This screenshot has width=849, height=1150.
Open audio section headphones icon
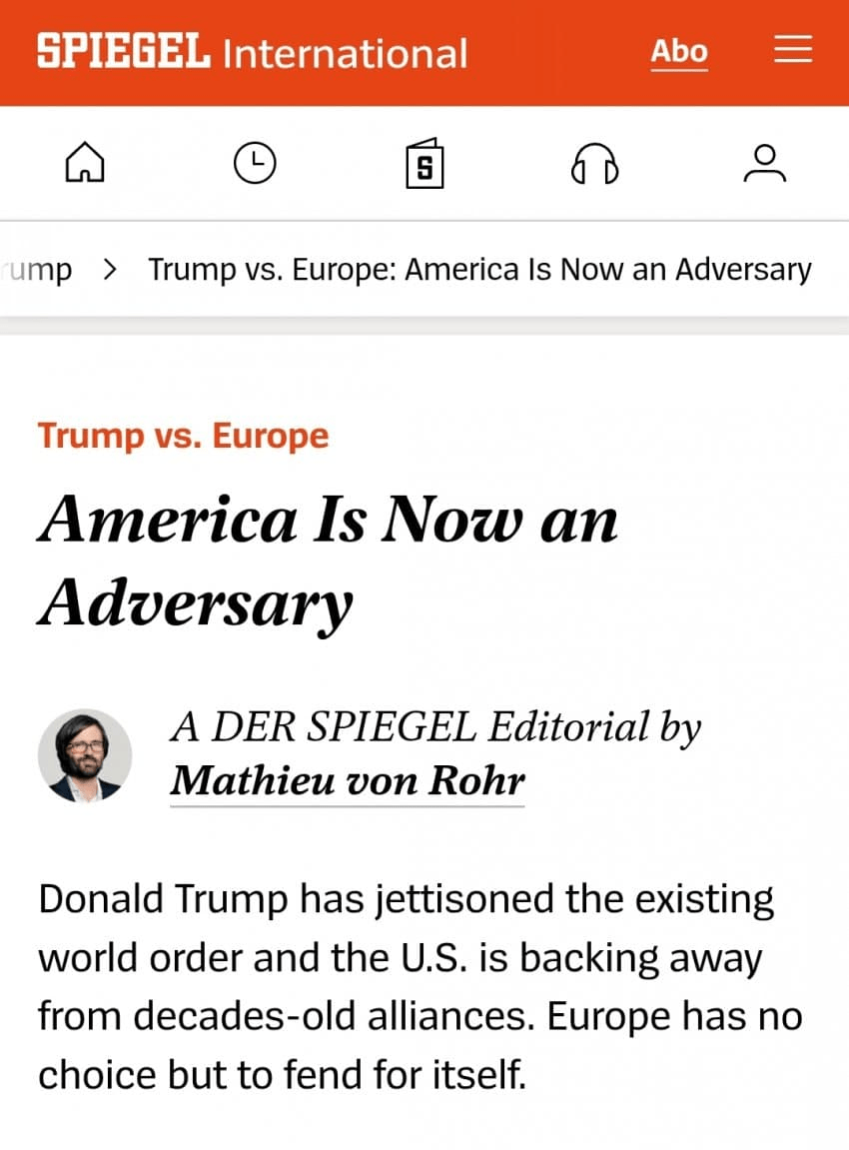(x=594, y=163)
